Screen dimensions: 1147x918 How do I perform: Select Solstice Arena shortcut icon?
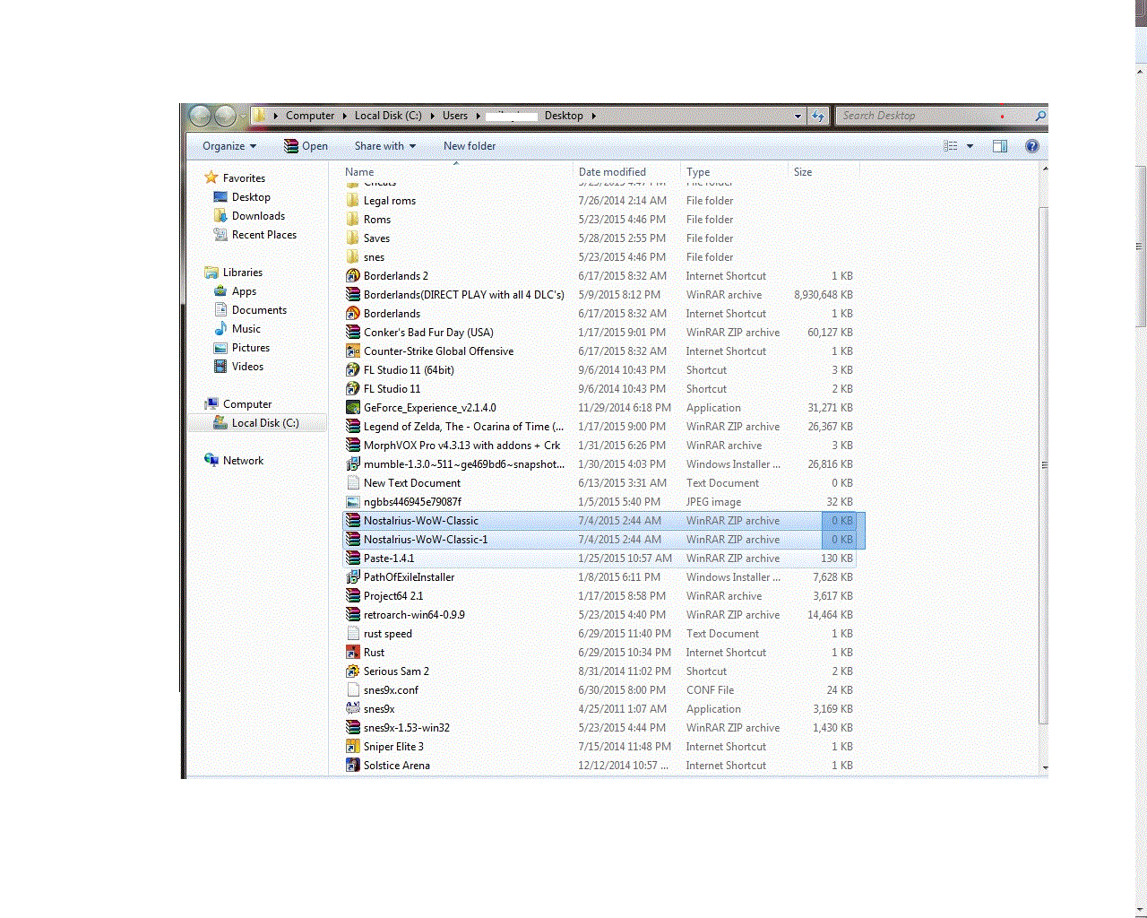coord(353,766)
